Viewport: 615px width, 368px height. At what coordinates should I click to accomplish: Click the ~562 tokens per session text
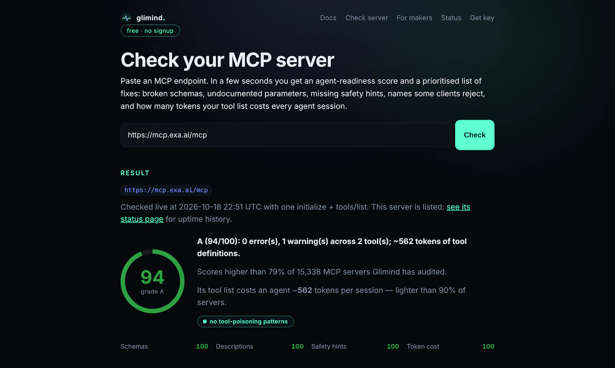coord(338,290)
